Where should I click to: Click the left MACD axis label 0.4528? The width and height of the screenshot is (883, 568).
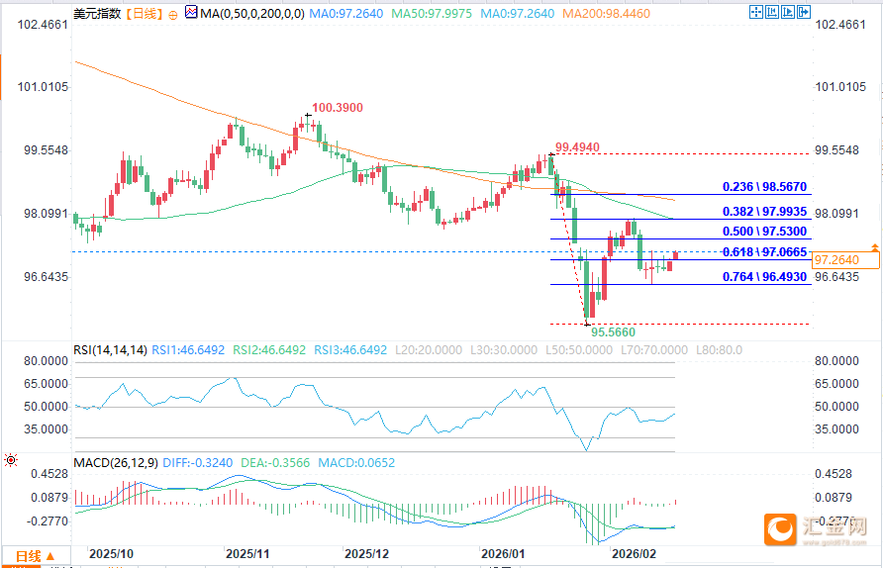coord(49,474)
